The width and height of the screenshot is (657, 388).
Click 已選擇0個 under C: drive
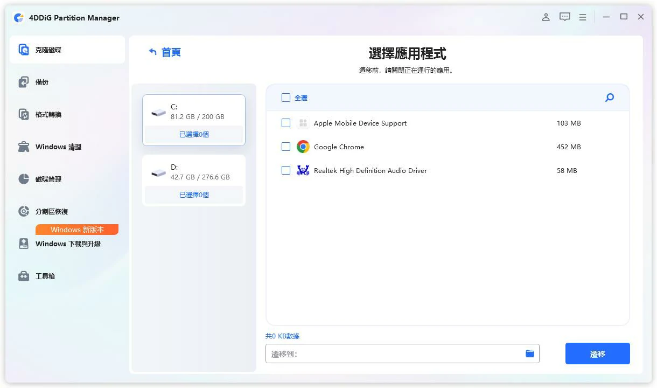pos(194,135)
